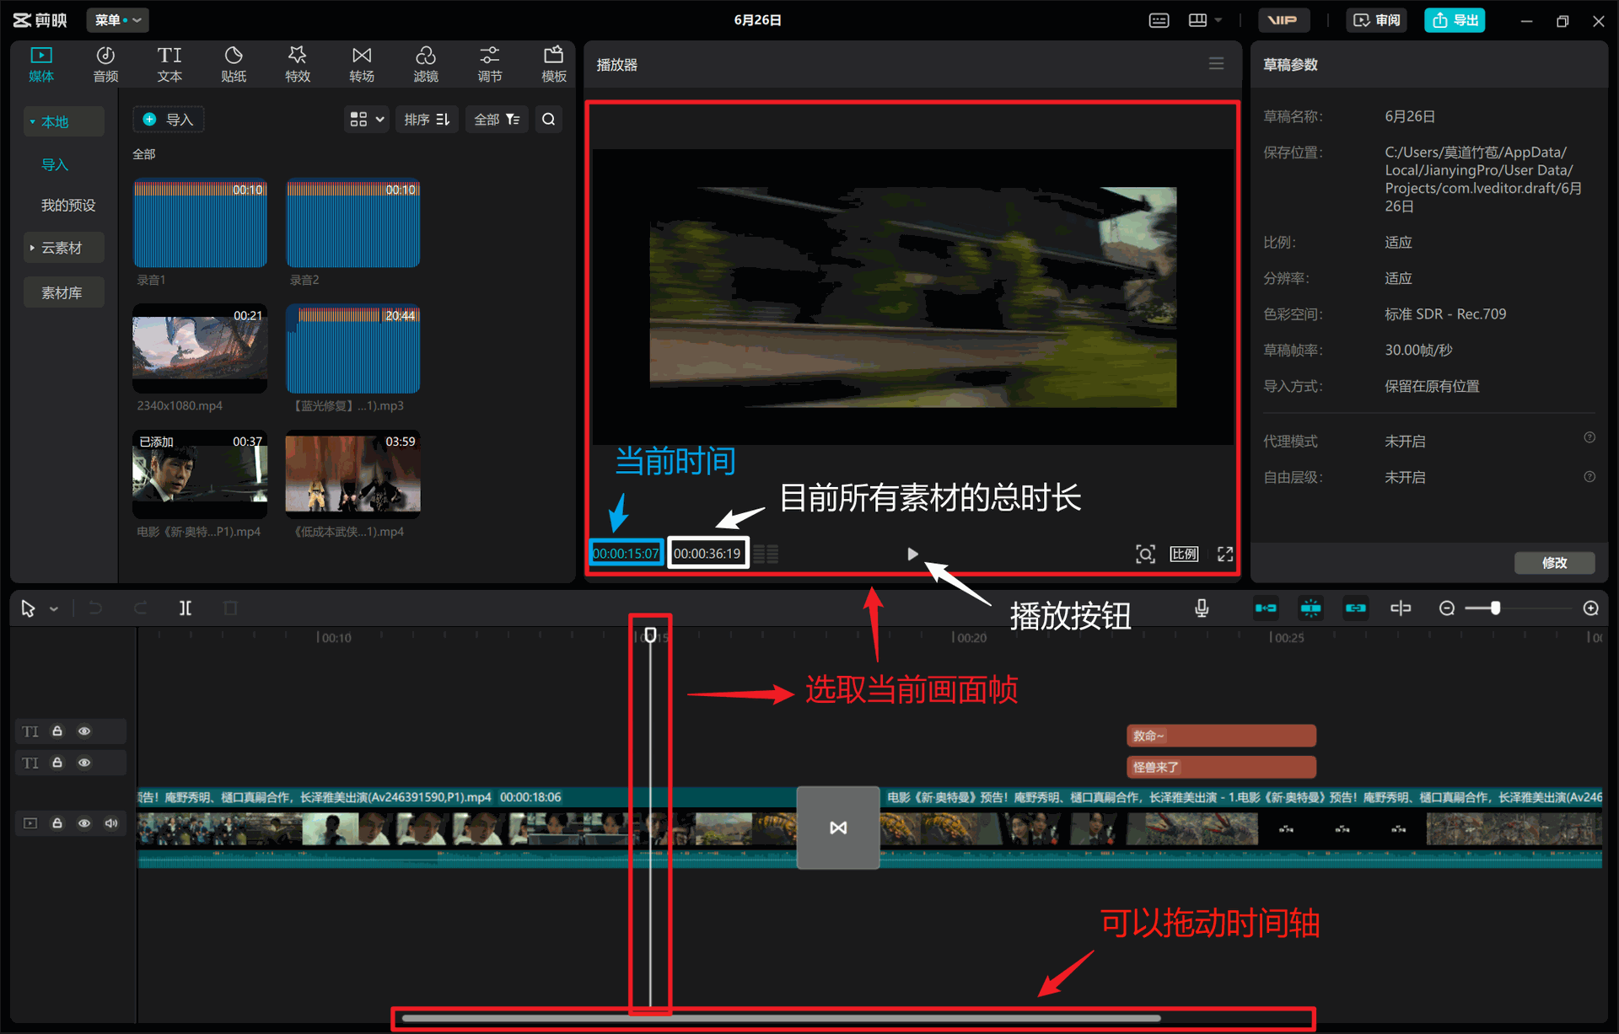The width and height of the screenshot is (1619, 1034).
Task: Select the 救命~ text clip on timeline
Action: pyautogui.click(x=1221, y=736)
